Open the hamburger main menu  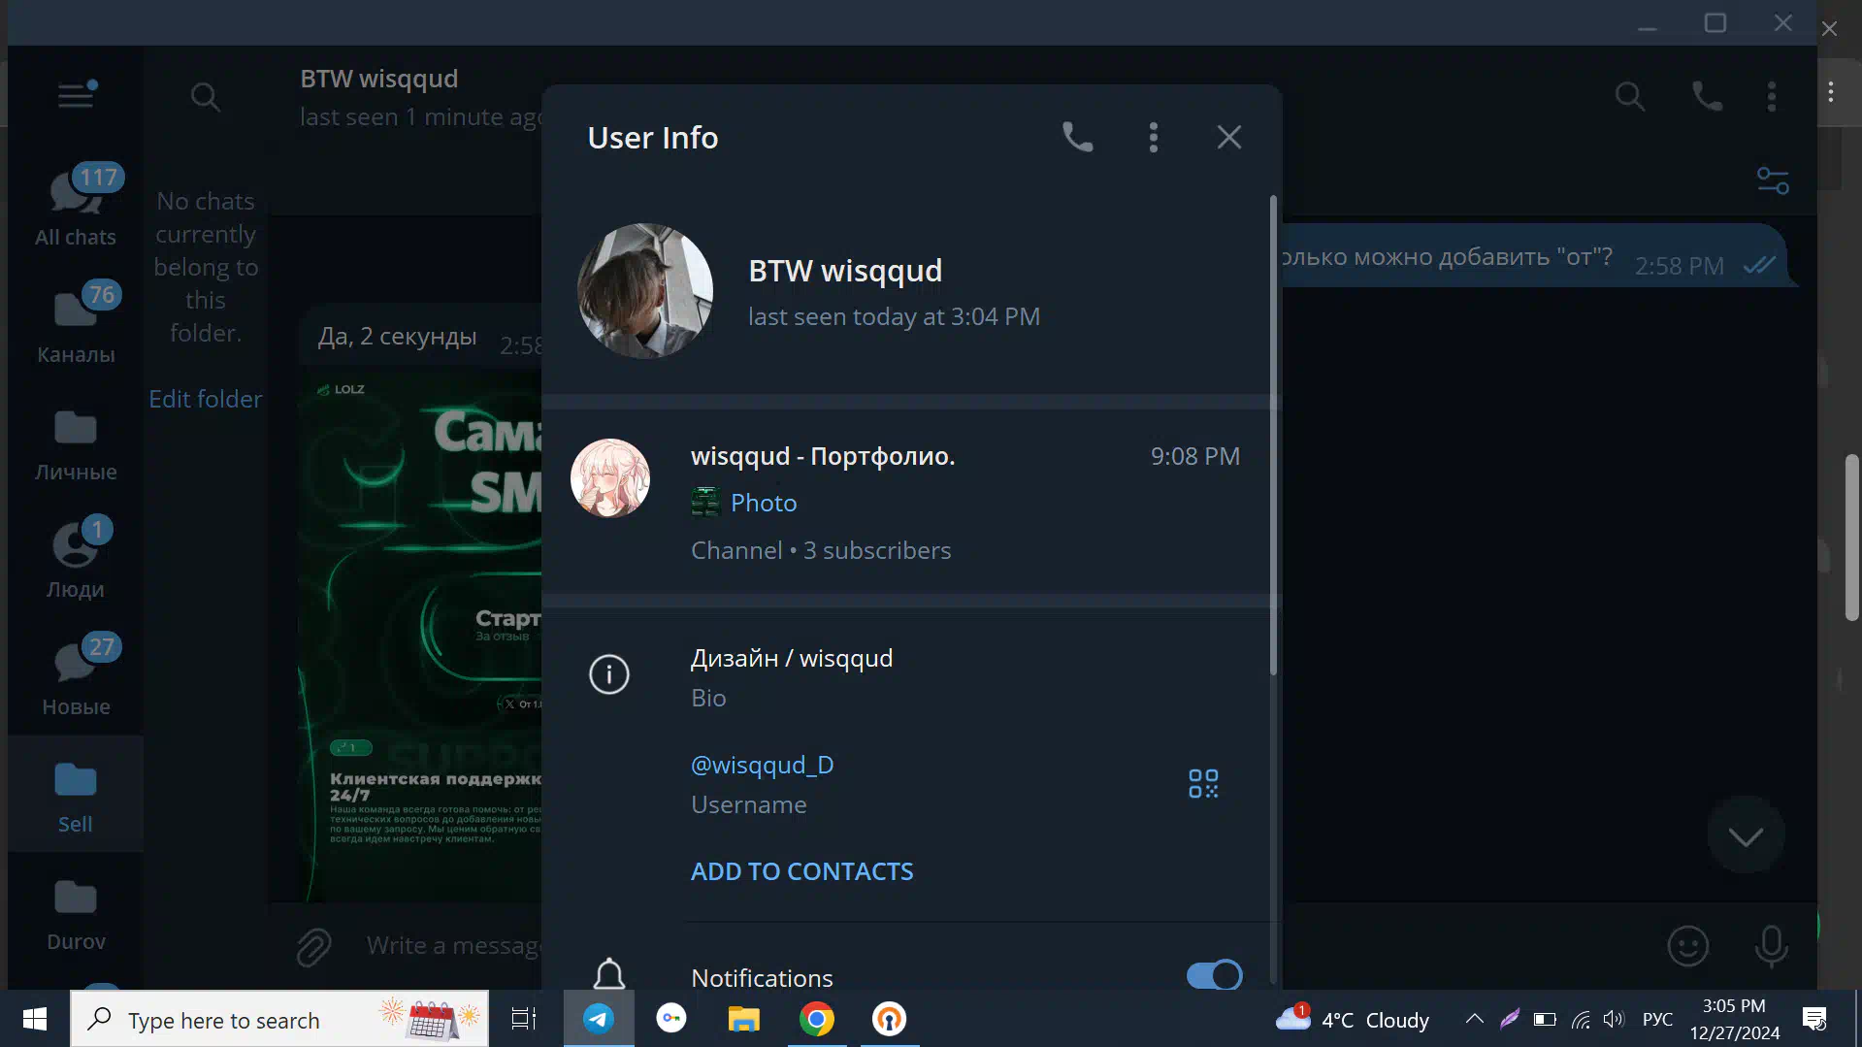tap(76, 95)
